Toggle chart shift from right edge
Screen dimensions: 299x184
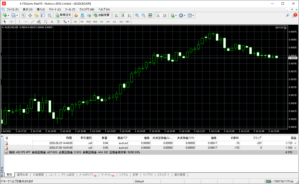(165, 15)
